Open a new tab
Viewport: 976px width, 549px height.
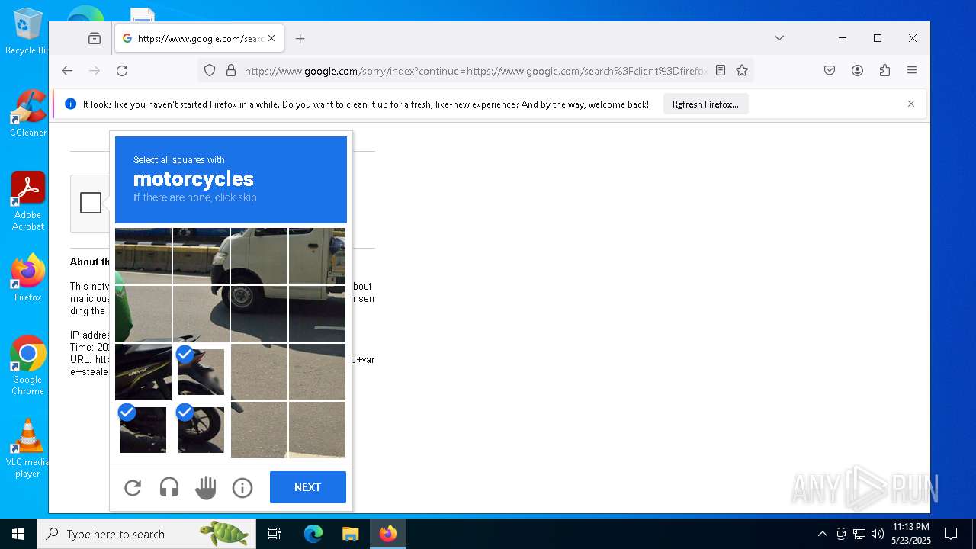pos(300,38)
